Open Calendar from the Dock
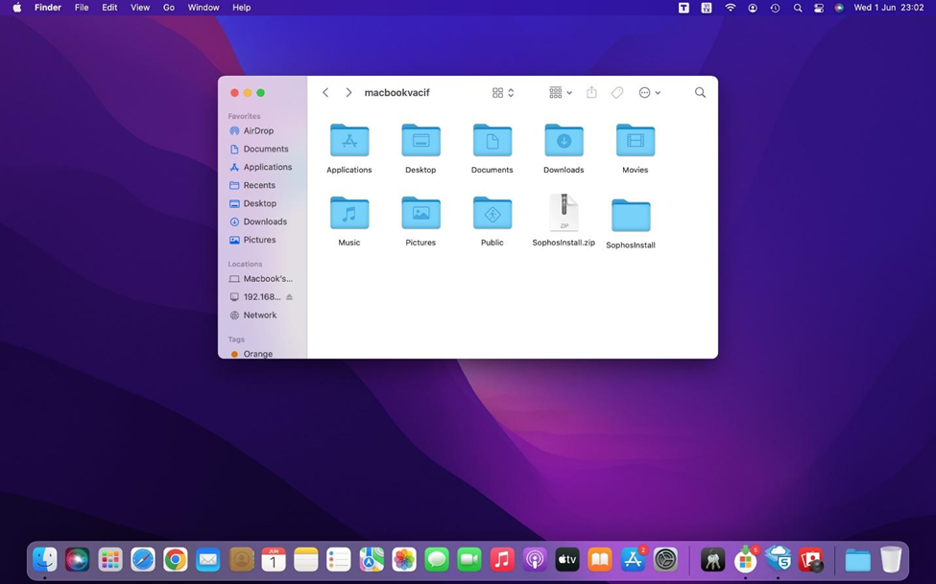 coord(274,559)
